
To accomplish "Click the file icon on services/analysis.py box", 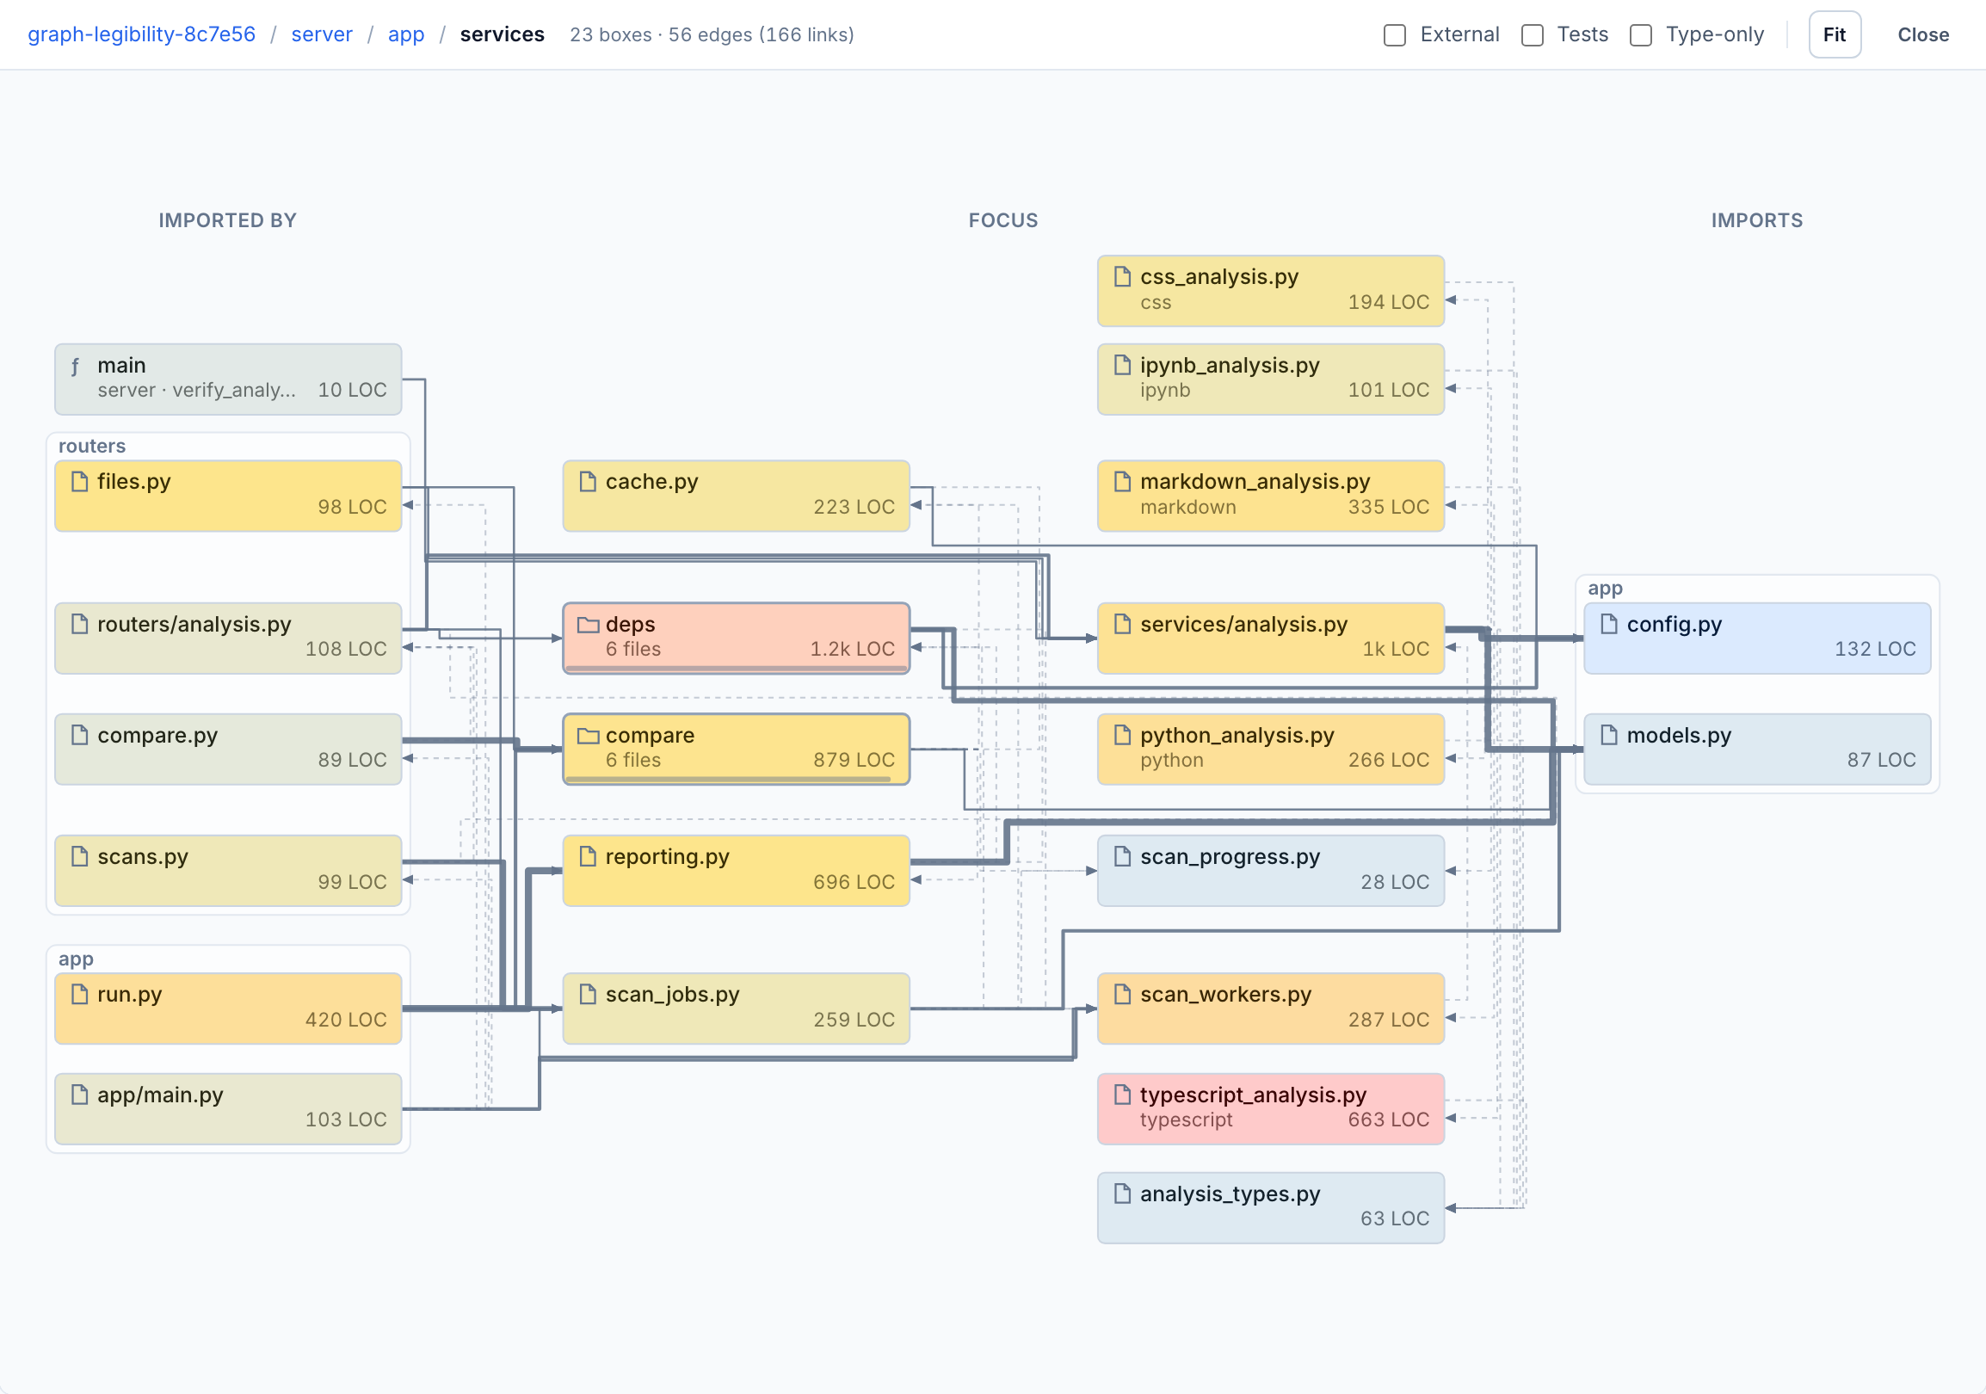I will [x=1122, y=625].
